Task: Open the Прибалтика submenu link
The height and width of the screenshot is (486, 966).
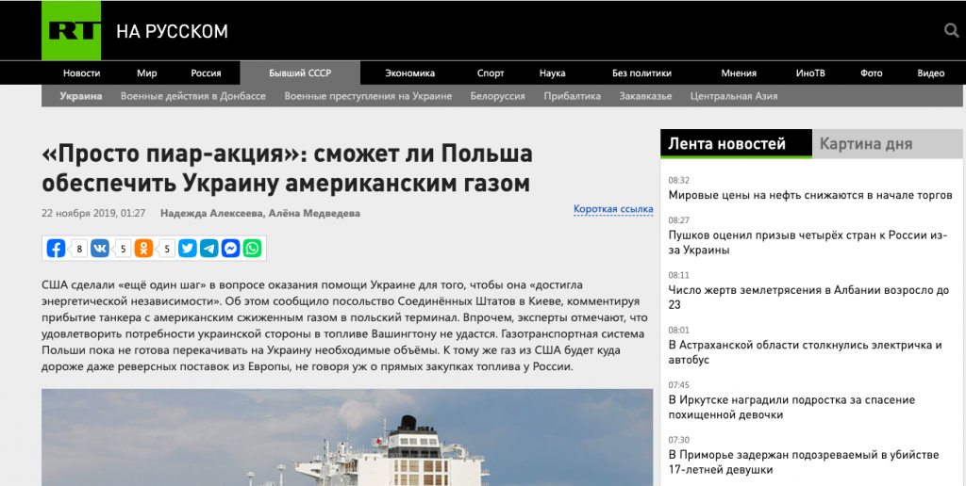Action: pyautogui.click(x=572, y=96)
